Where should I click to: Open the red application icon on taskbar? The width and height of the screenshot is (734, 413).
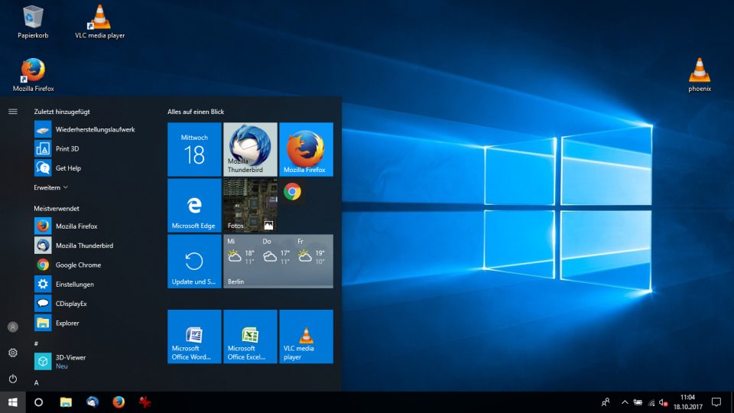coord(145,402)
